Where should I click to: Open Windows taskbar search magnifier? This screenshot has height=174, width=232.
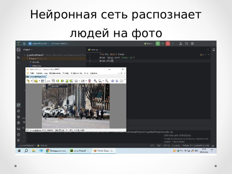(26, 151)
